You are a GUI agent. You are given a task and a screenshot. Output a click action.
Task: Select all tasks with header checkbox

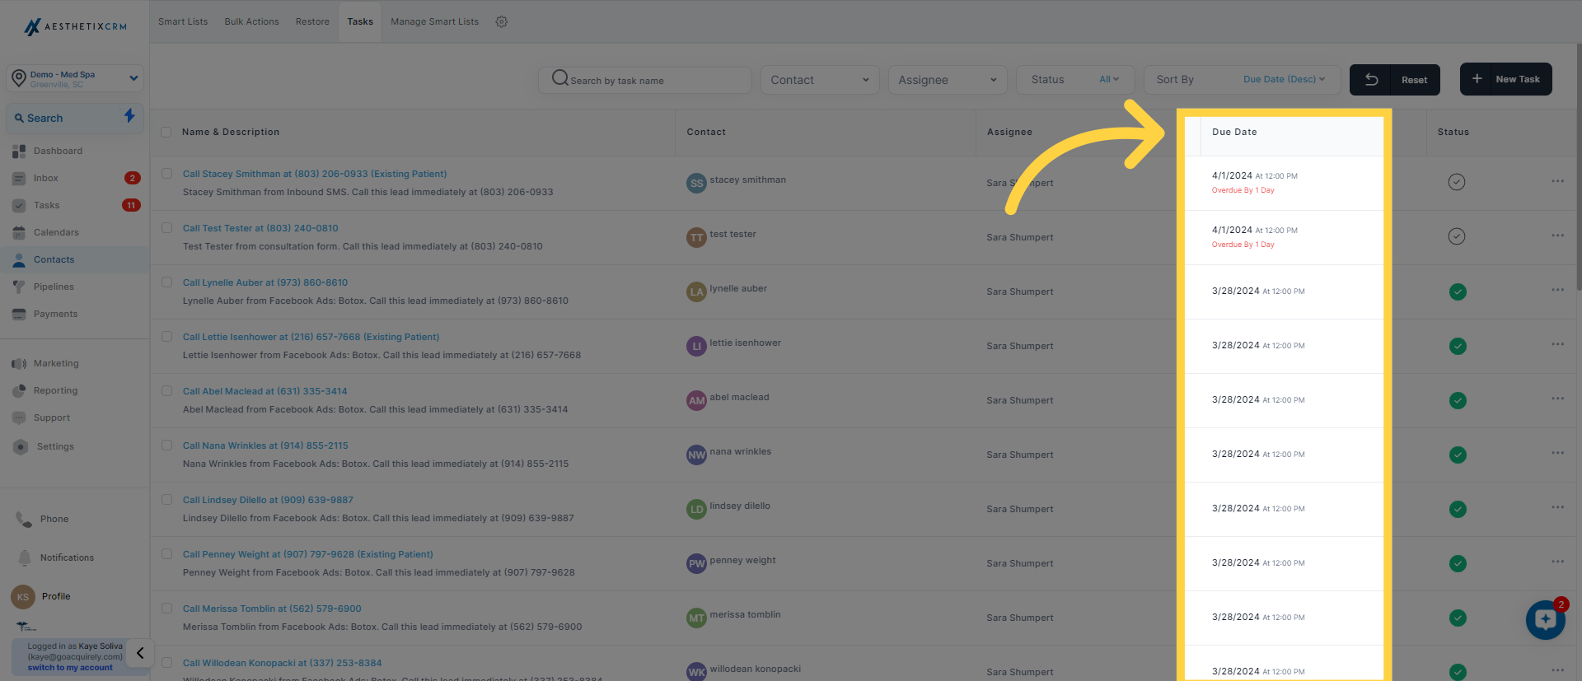[166, 132]
